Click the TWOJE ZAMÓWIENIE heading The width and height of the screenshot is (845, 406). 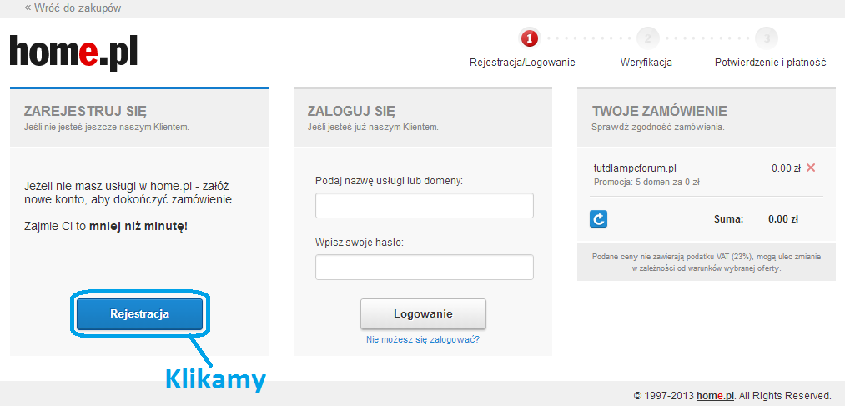[x=660, y=112]
